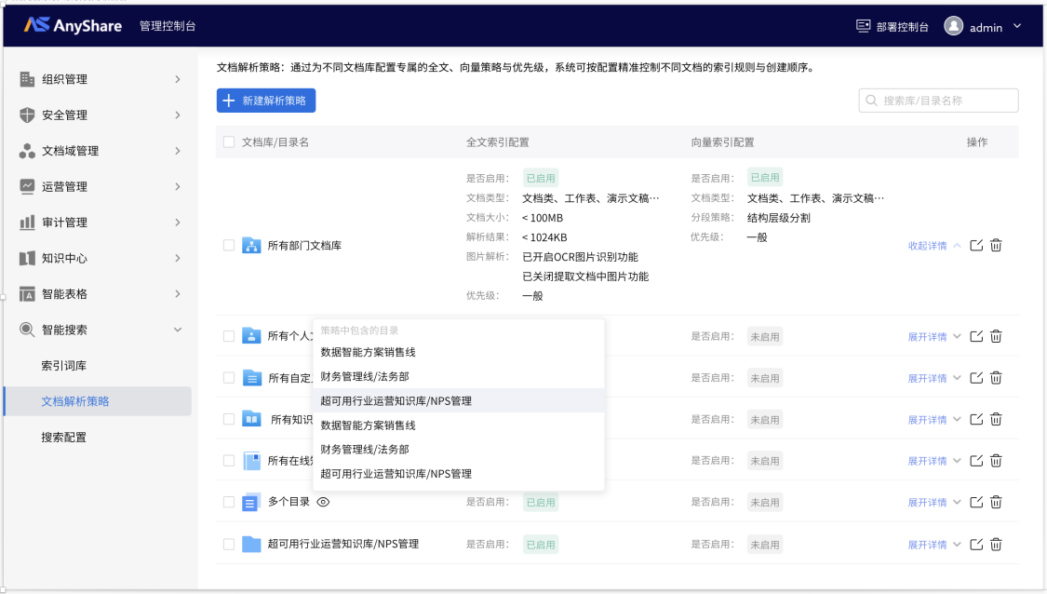Toggle the eye icon next to 多个目录
Screen dimensions: 1047x594
[323, 502]
